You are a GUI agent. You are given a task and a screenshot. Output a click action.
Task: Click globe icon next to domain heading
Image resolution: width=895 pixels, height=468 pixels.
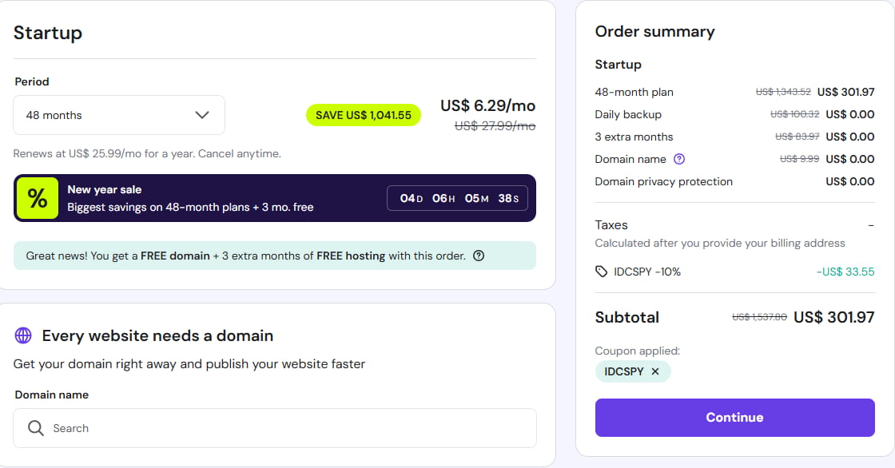[x=24, y=335]
